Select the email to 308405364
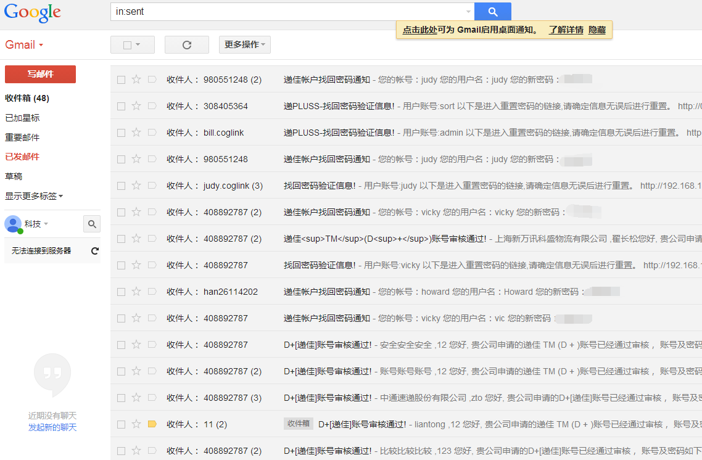This screenshot has width=702, height=460. click(121, 106)
